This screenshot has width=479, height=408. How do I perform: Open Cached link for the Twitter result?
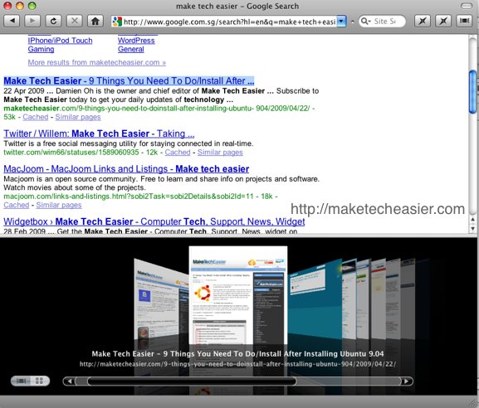178,153
